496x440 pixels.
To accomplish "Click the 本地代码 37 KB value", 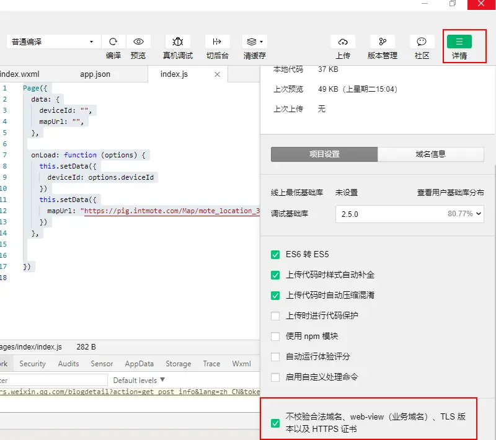I will [328, 69].
